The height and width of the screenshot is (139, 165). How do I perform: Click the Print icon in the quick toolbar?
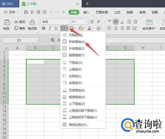click(39, 12)
